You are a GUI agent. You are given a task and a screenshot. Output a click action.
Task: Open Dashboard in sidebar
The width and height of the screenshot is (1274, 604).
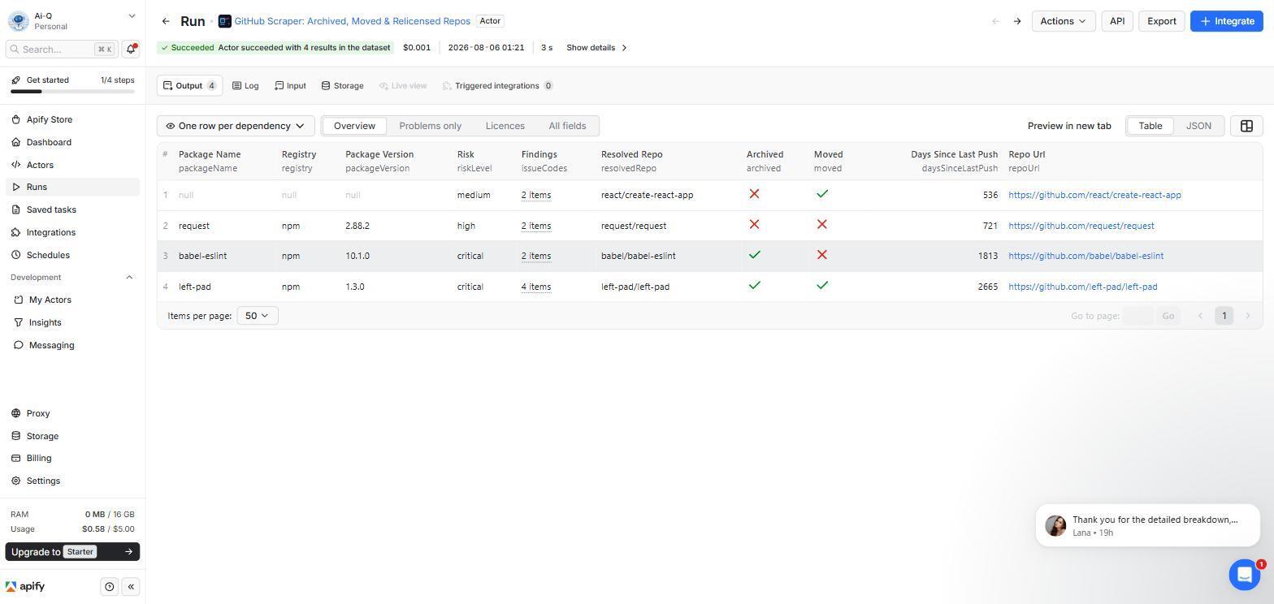tap(72, 142)
